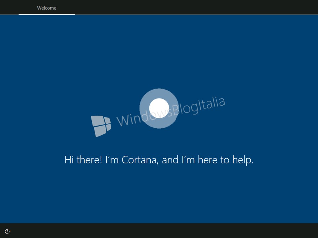Image resolution: width=318 pixels, height=238 pixels.
Task: Click the Cortana greeting text "Hi there! I'm Cortana, and I'm here to help."
Action: point(159,160)
